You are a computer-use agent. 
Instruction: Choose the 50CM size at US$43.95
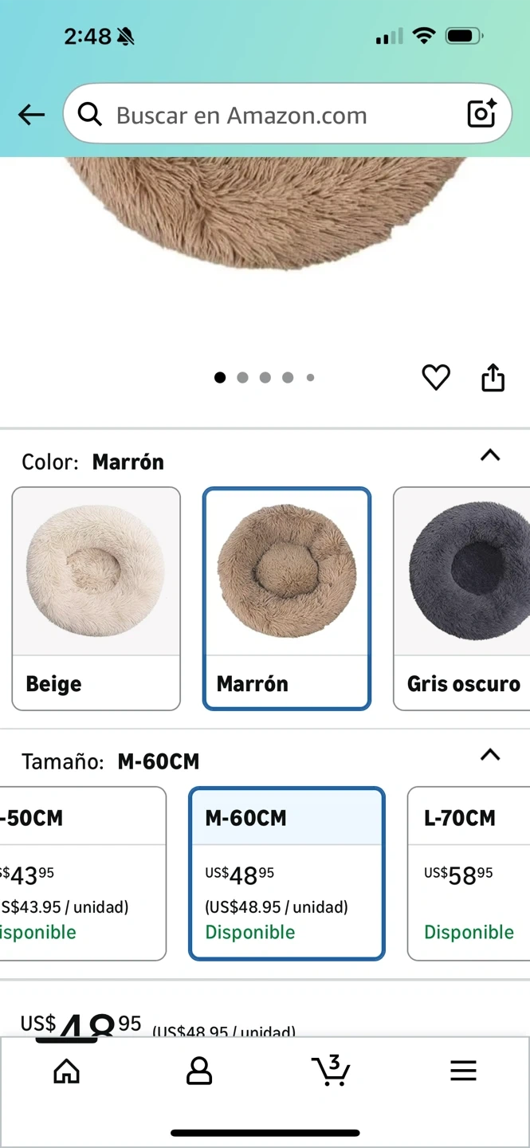(83, 874)
